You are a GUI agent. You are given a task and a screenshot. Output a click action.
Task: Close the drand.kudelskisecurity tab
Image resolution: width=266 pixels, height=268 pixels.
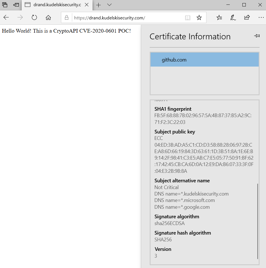click(87, 5)
